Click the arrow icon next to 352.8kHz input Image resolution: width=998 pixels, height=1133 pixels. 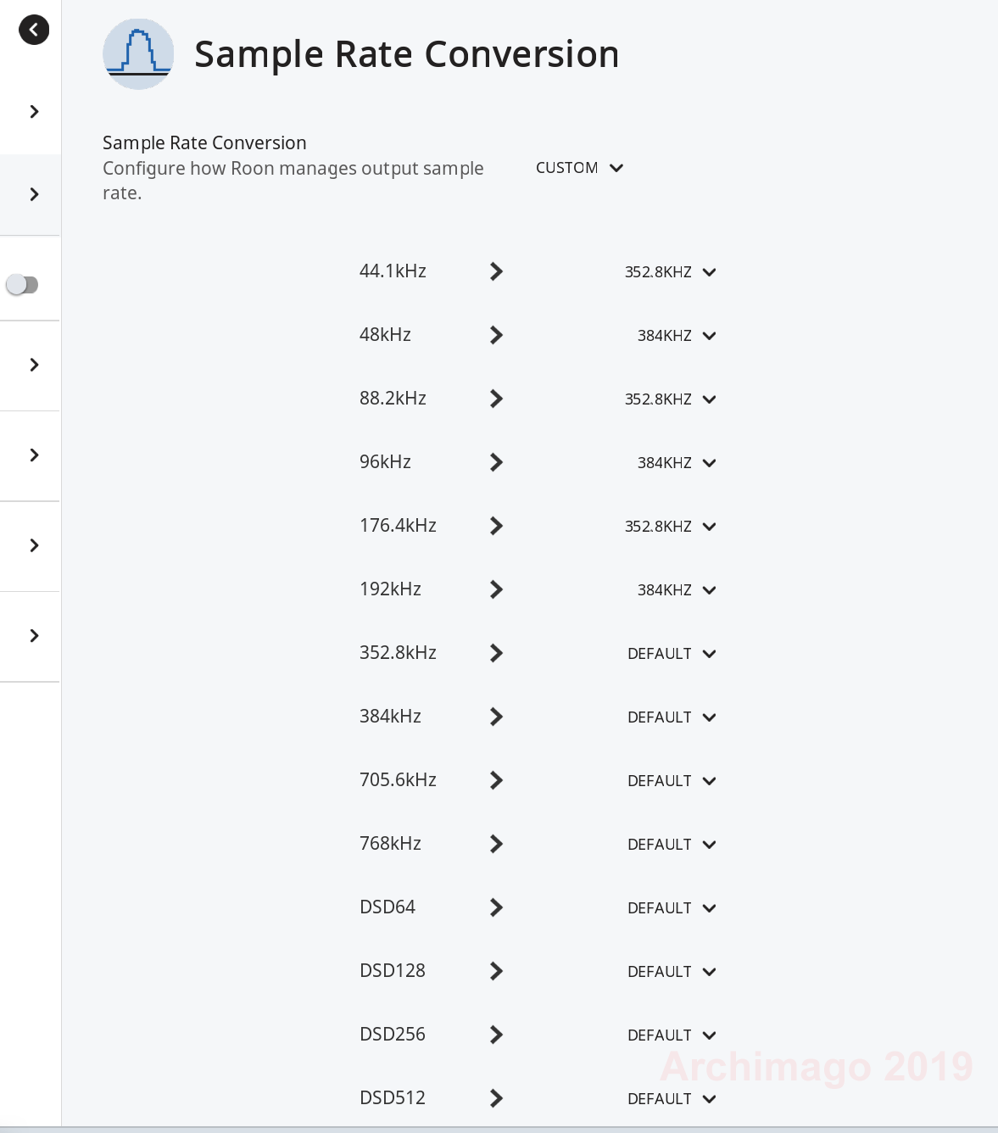tap(497, 653)
